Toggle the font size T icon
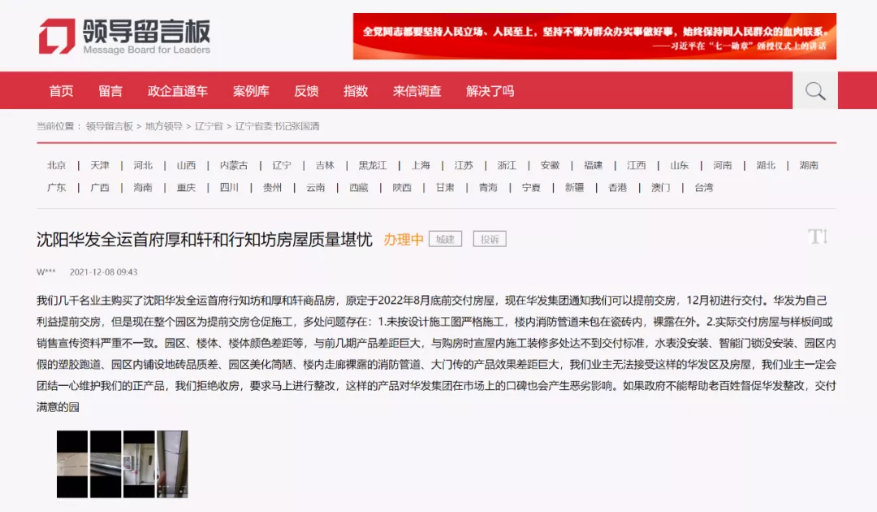The width and height of the screenshot is (877, 512). [x=817, y=236]
